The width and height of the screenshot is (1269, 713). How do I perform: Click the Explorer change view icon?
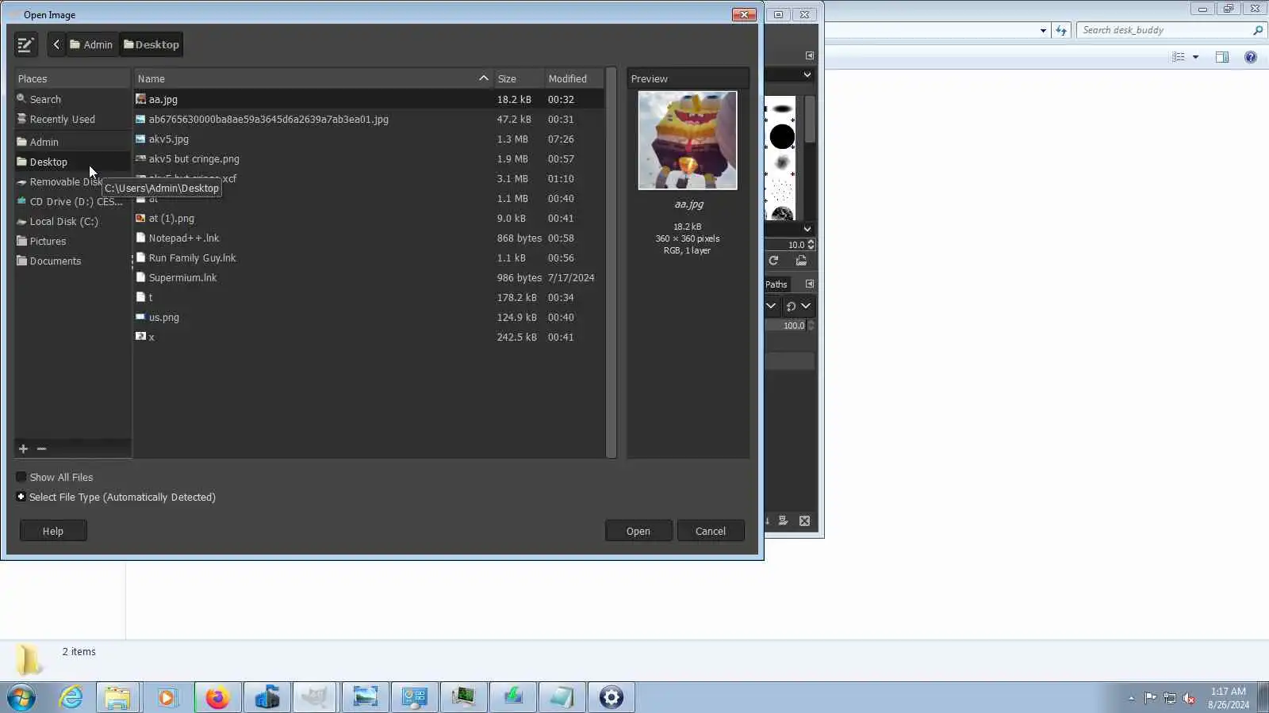(x=1179, y=57)
